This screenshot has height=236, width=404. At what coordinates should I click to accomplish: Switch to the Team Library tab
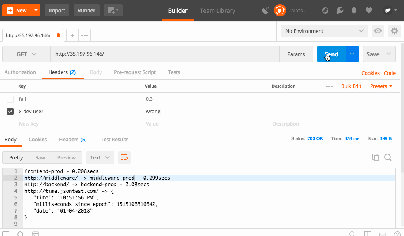pos(217,11)
